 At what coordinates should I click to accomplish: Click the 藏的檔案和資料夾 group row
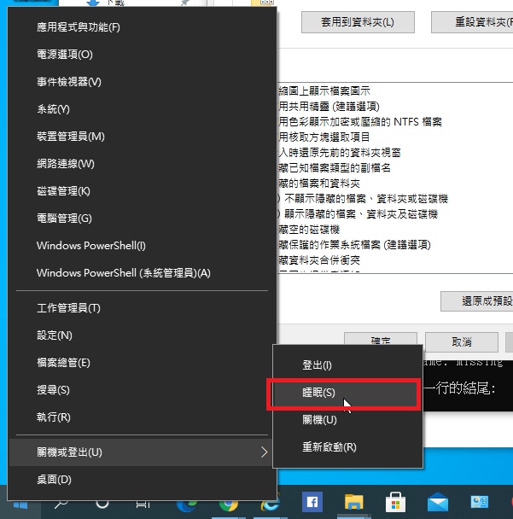[x=319, y=184]
